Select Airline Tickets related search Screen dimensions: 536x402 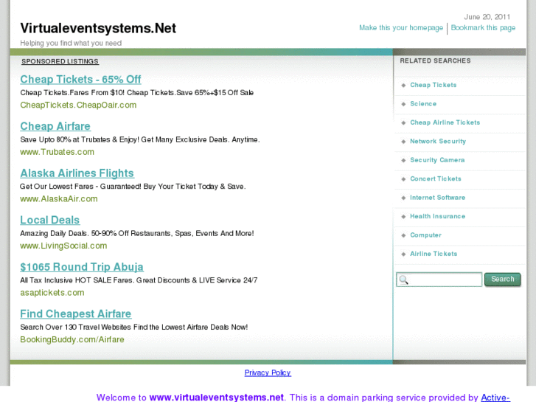point(434,254)
